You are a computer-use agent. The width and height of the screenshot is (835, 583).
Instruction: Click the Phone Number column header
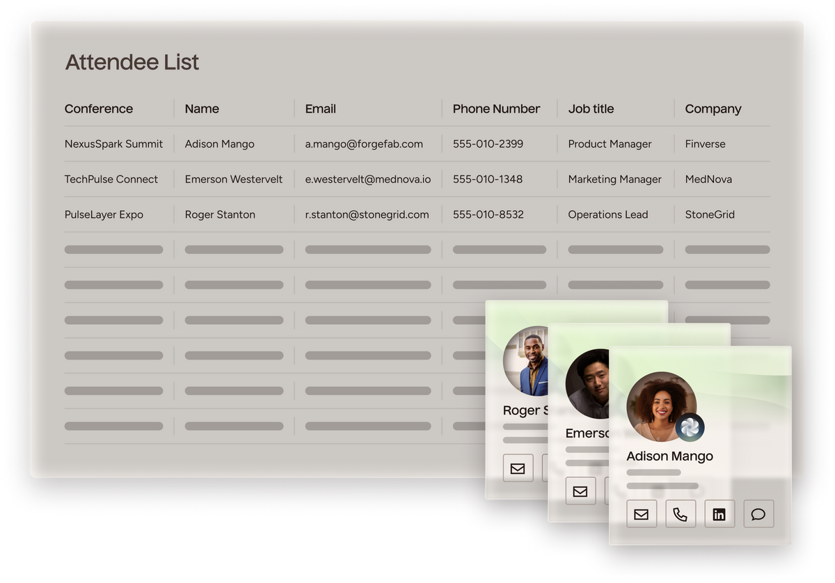click(496, 109)
